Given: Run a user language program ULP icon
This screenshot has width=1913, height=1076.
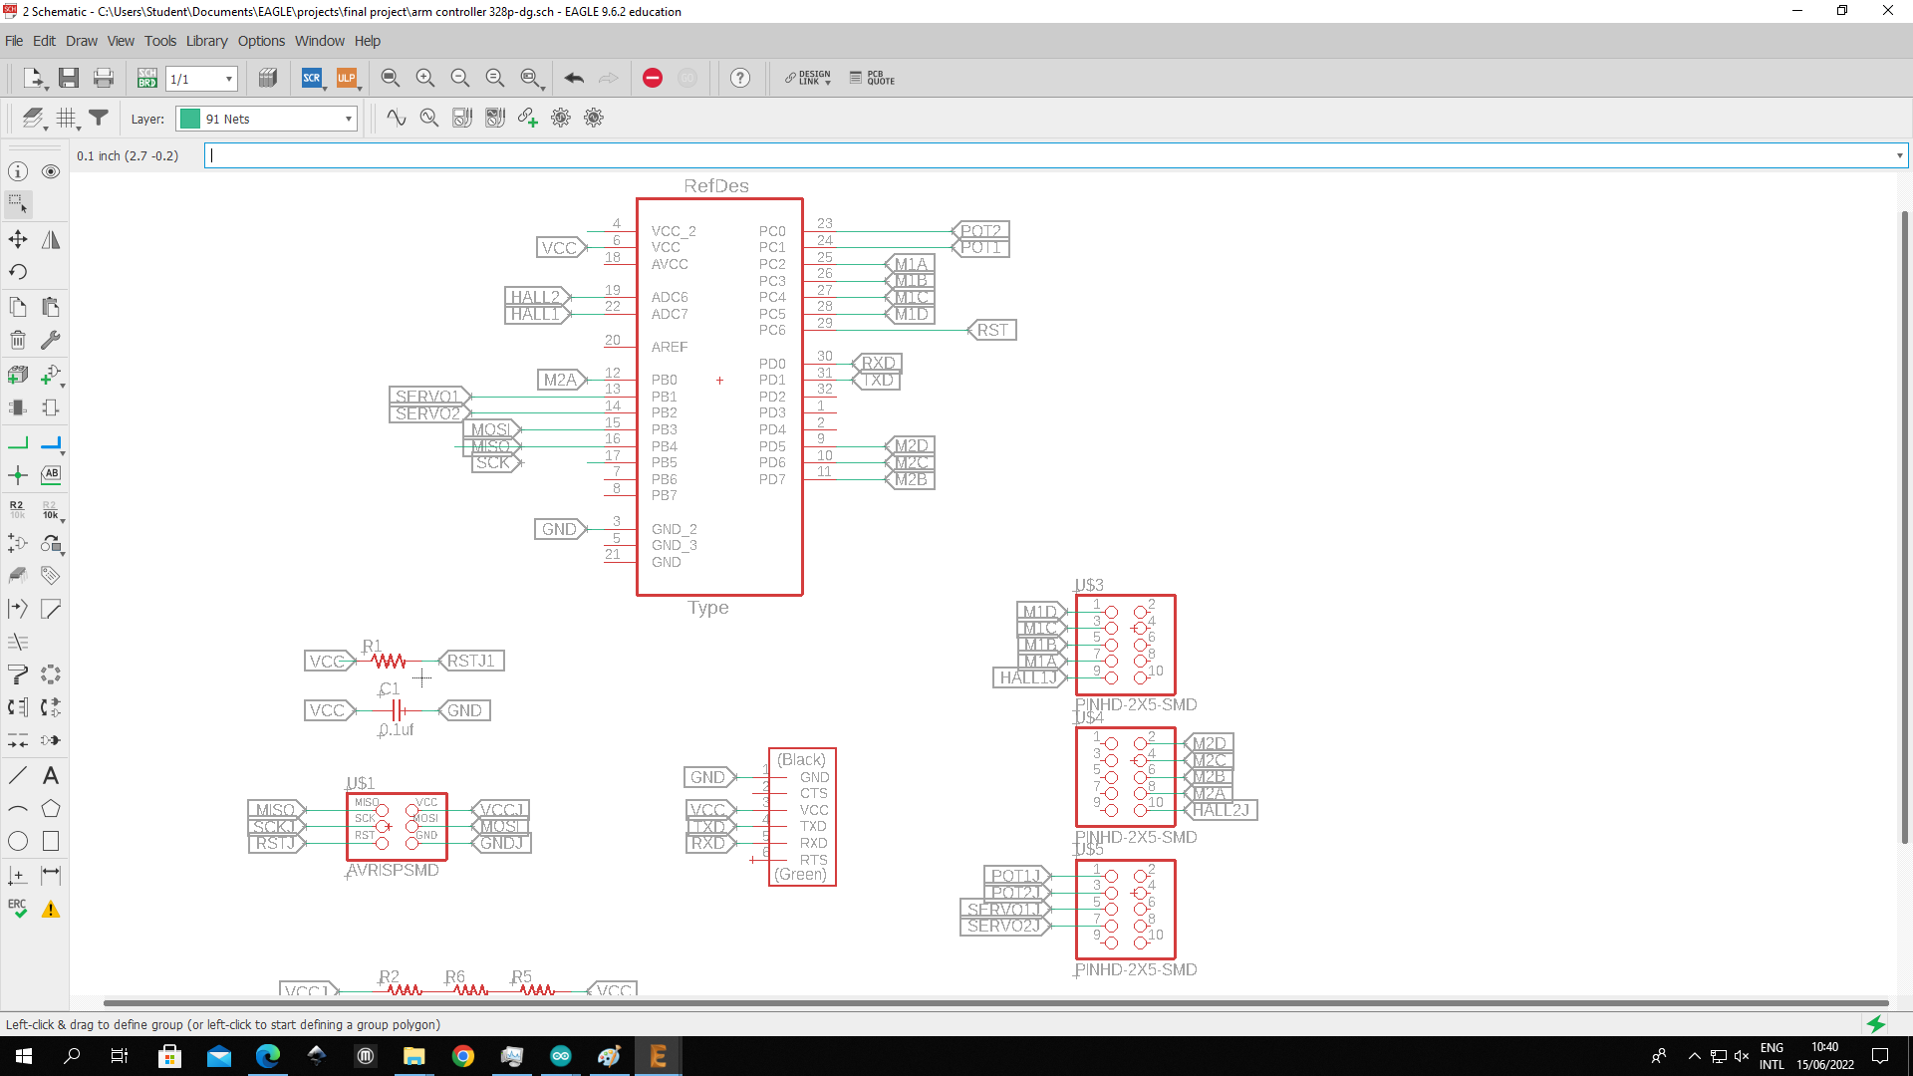Looking at the screenshot, I should pos(346,78).
